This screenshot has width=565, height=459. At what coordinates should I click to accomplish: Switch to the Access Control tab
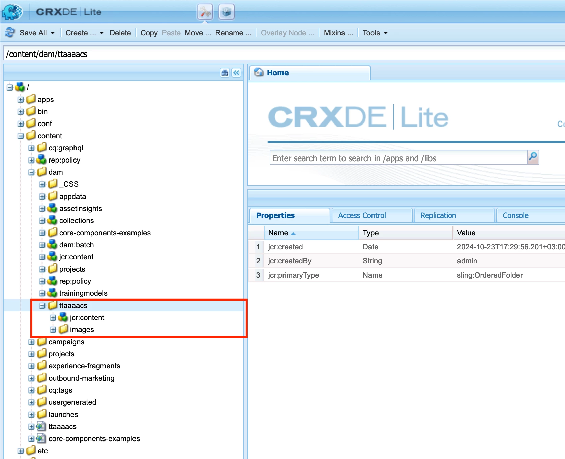372,215
